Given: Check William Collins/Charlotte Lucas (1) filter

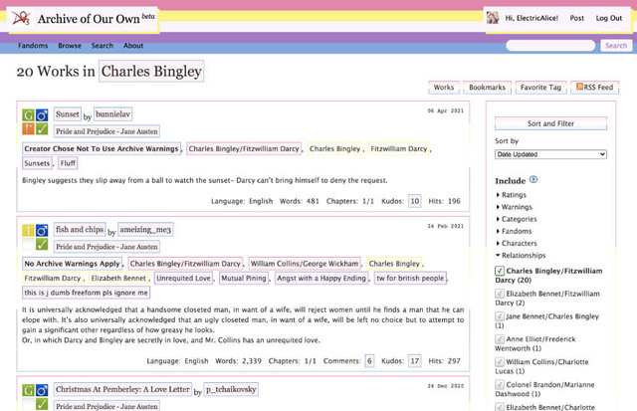Looking at the screenshot, I should 500,362.
